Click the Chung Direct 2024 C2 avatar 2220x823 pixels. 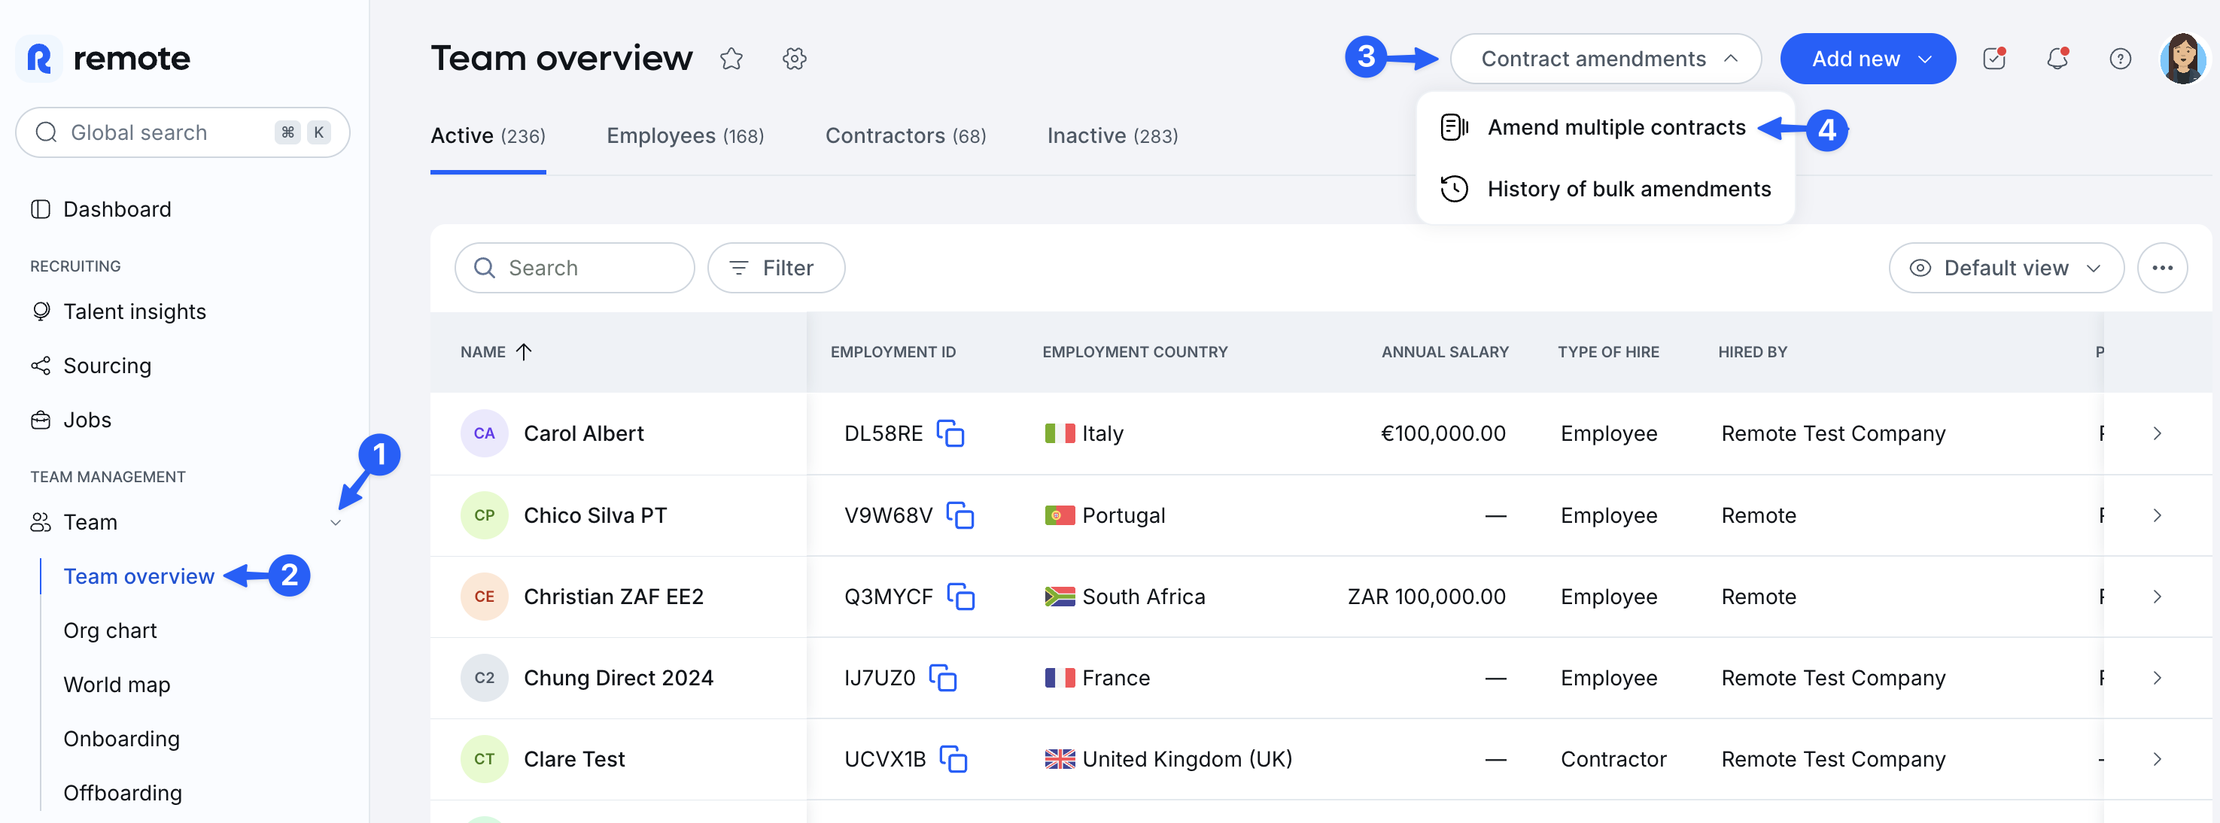485,679
